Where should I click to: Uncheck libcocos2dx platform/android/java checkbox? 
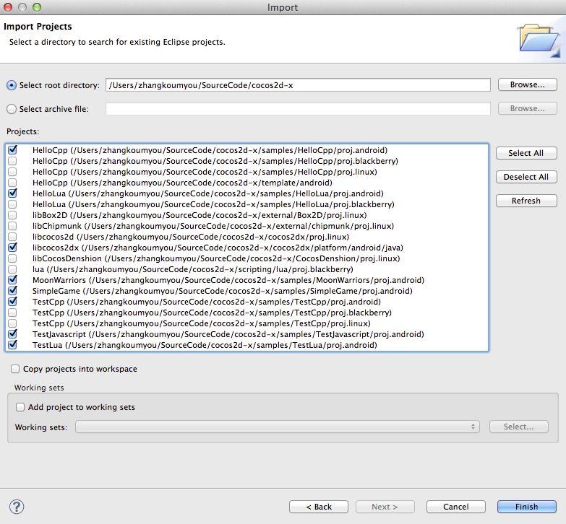(12, 248)
